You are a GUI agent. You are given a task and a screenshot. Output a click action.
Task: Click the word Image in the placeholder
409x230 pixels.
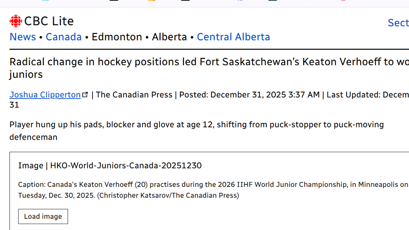click(30, 165)
